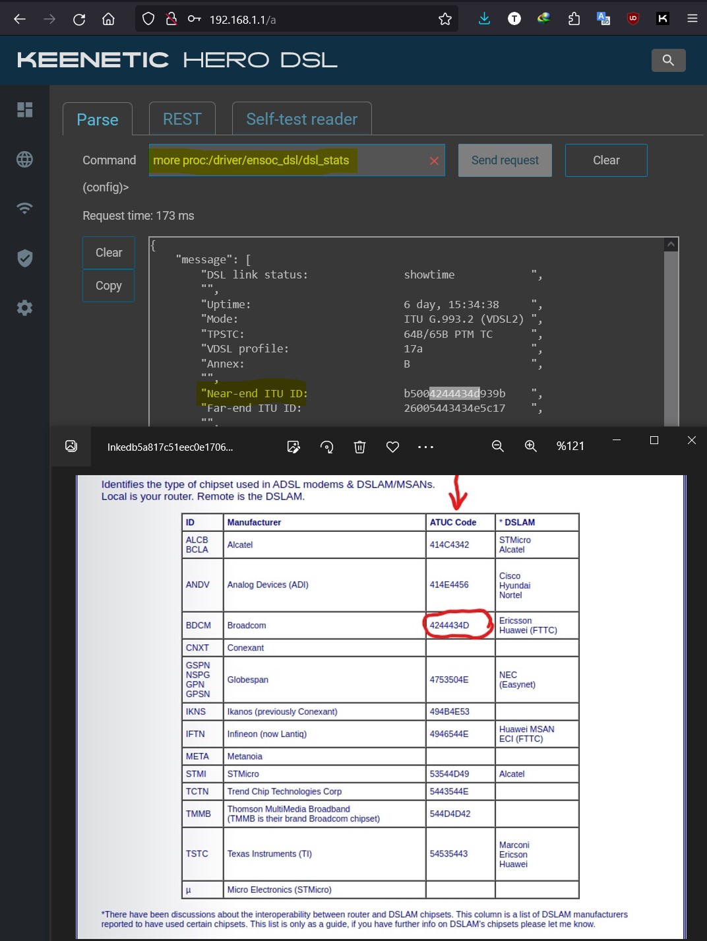Click the 414C4342 Alcatel ATUC code
The height and width of the screenshot is (941, 707).
460,545
